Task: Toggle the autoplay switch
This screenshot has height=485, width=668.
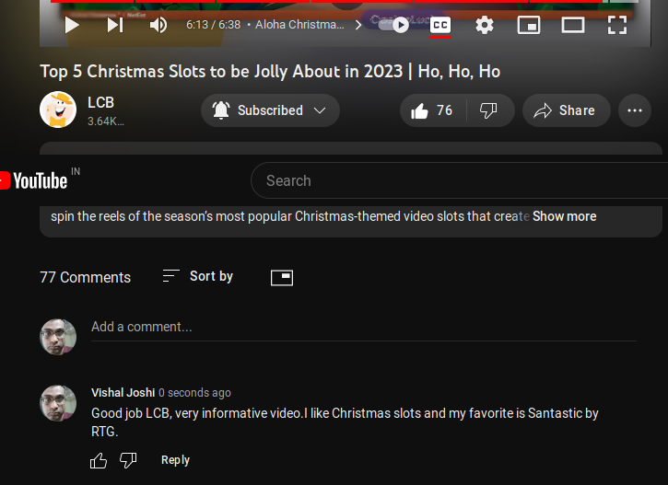Action: 393,25
